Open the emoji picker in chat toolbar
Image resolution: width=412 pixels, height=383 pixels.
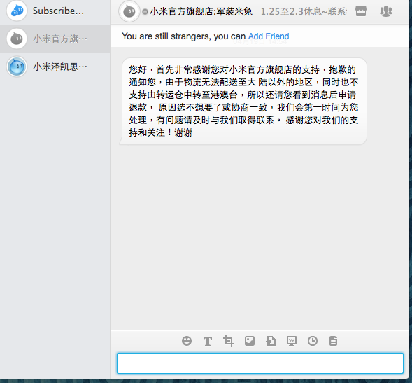(x=187, y=341)
